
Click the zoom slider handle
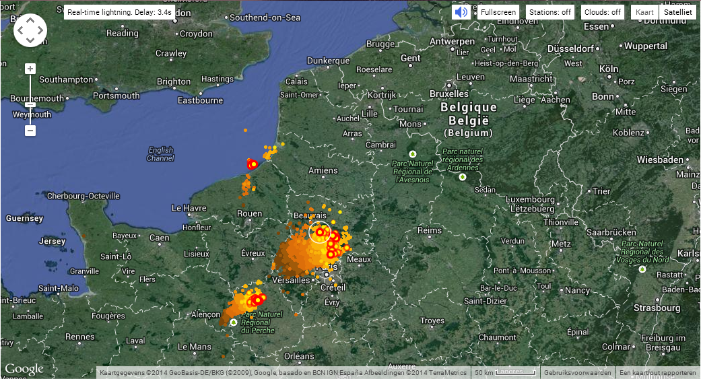click(30, 105)
